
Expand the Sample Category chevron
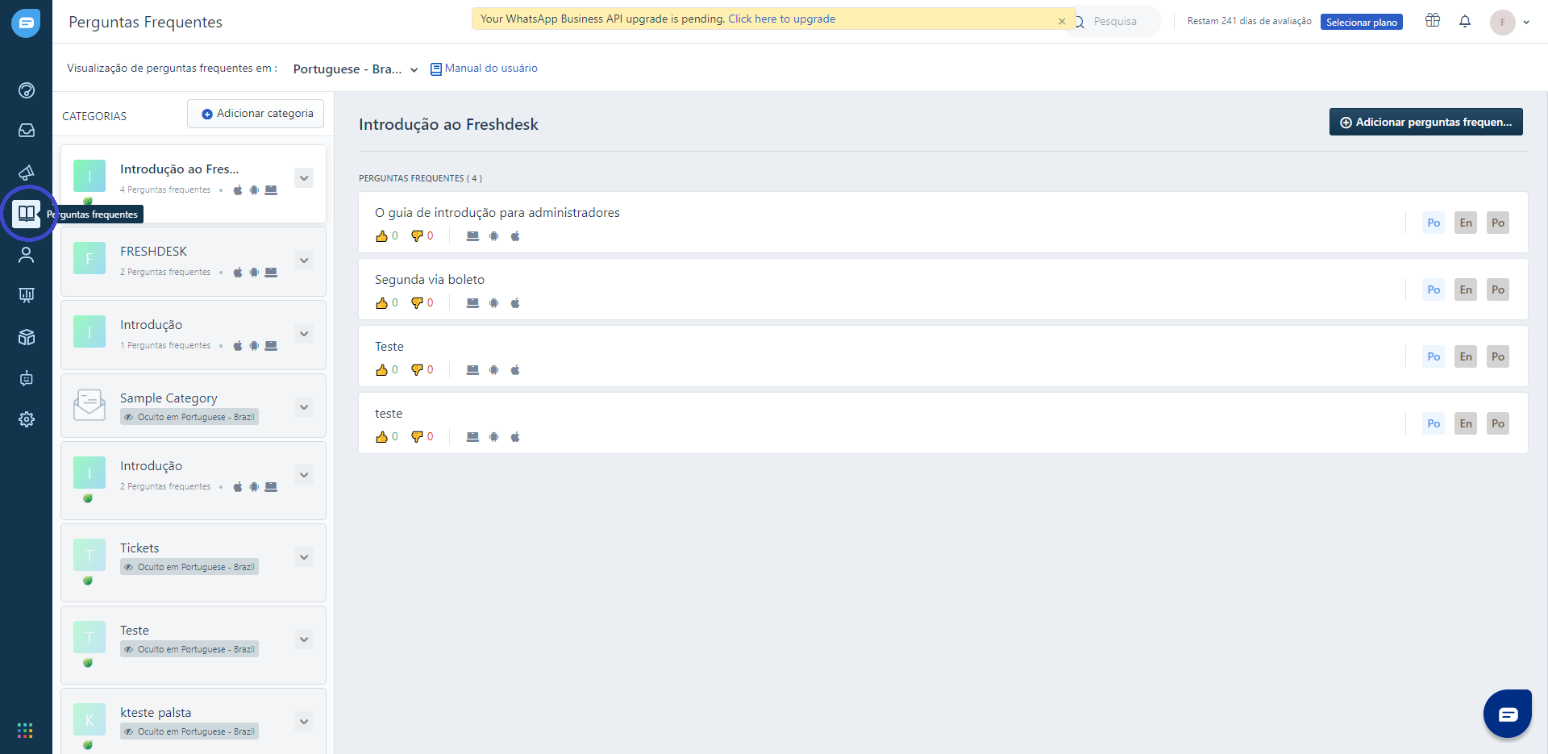pos(304,407)
